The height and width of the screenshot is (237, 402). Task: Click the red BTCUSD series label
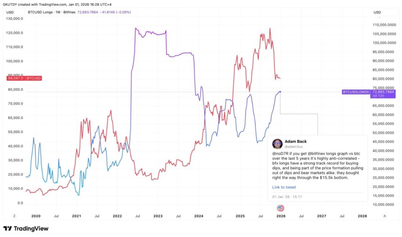click(34, 78)
